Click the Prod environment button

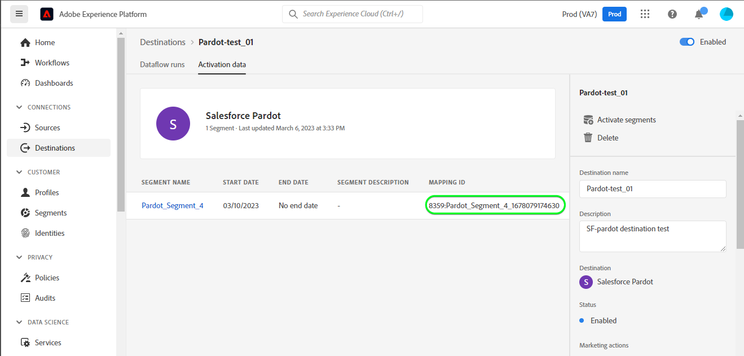(x=614, y=14)
